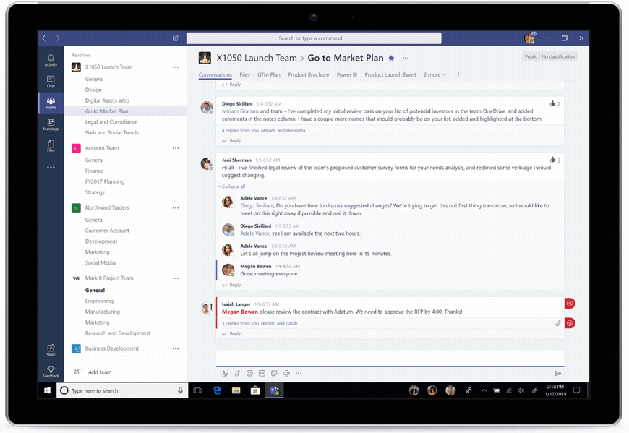Attach a file using the paperclip icon

237,373
